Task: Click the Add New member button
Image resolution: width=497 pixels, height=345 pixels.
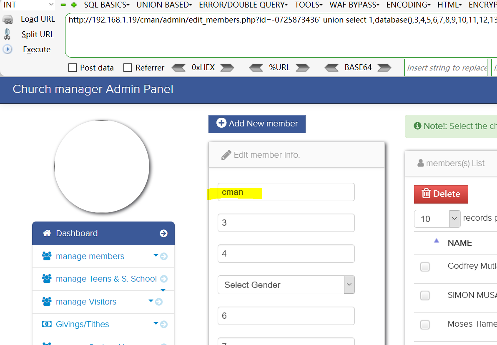Action: (257, 123)
